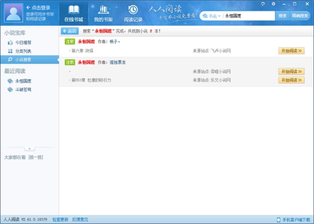Open 阅读记录 reading history tab

pyautogui.click(x=133, y=14)
